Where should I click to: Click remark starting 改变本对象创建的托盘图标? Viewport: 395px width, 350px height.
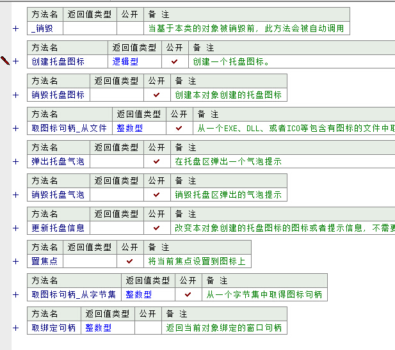coord(285,228)
